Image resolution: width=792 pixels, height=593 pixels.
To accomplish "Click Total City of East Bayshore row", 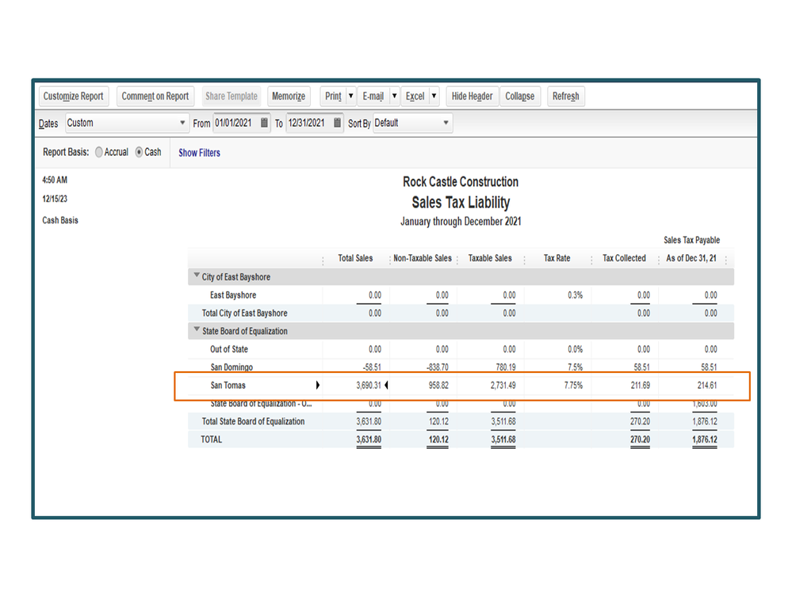I will tap(461, 314).
